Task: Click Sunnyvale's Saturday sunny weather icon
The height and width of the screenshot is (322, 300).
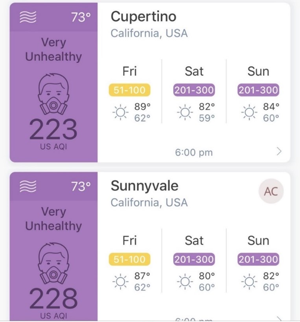Action: tap(184, 282)
